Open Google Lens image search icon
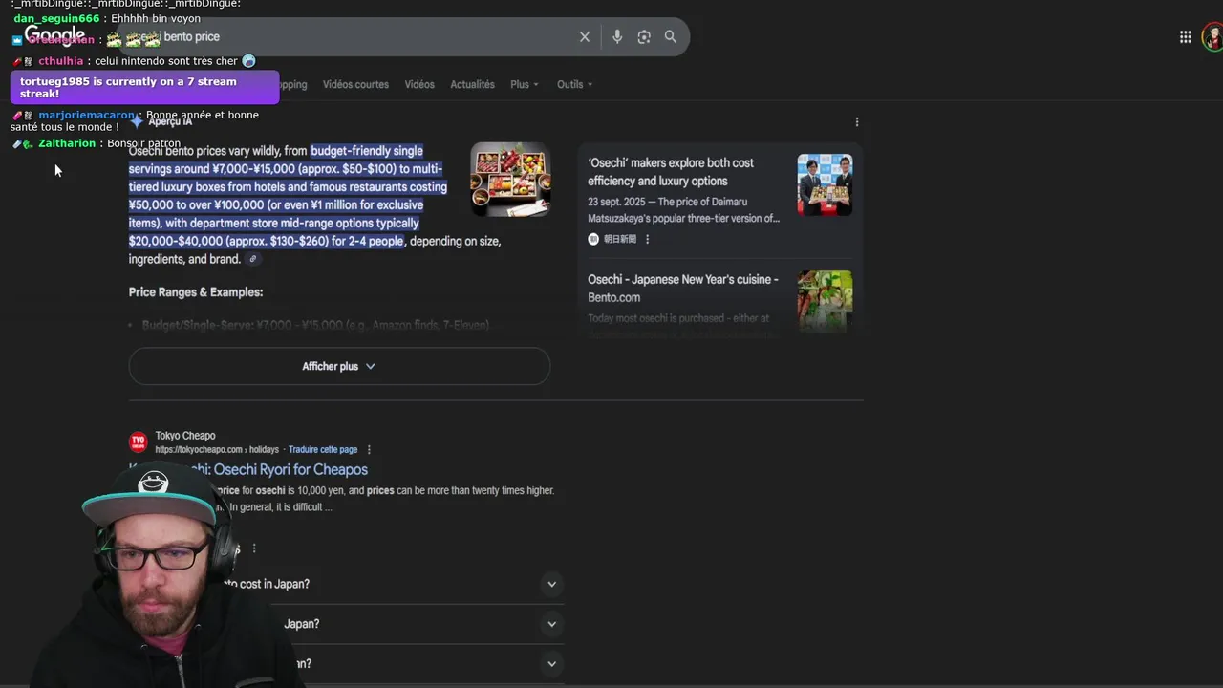The image size is (1223, 688). [644, 36]
